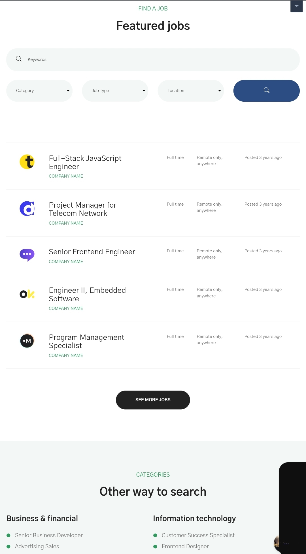
Task: Open Senior Frontend Engineer listing
Action: tap(92, 252)
